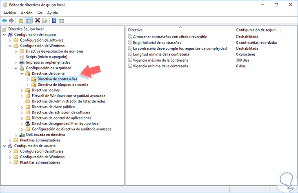This screenshot has height=193, width=298.
Task: Click the Configuración del equipo computer icon
Action: click(x=10, y=35)
